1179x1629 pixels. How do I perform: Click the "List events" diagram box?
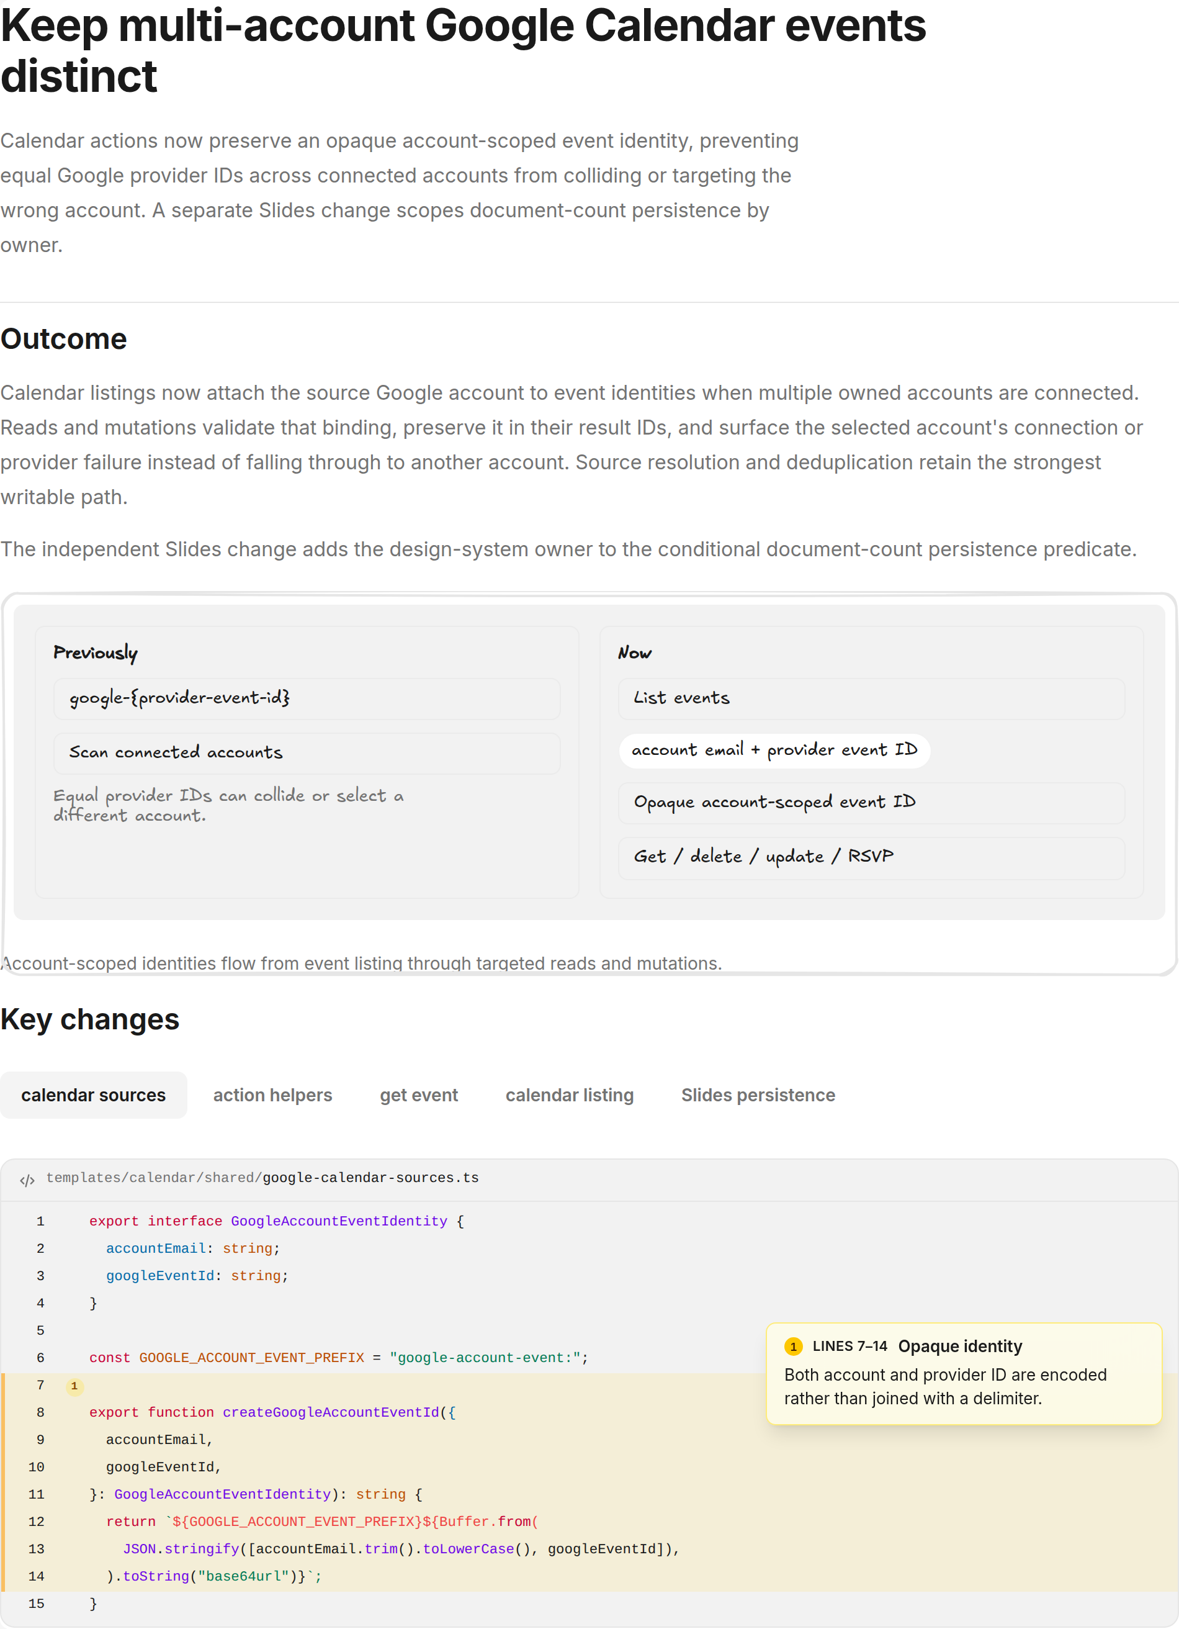point(871,698)
